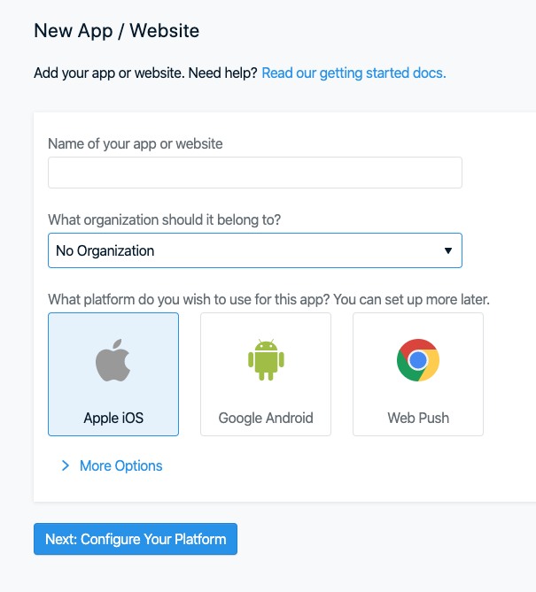The width and height of the screenshot is (536, 592).
Task: Click the "Google Android" caption text
Action: tap(266, 418)
